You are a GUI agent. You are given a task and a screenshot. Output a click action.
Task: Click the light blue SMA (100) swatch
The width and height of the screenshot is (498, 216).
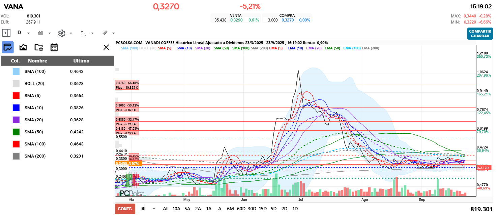[x=16, y=72]
